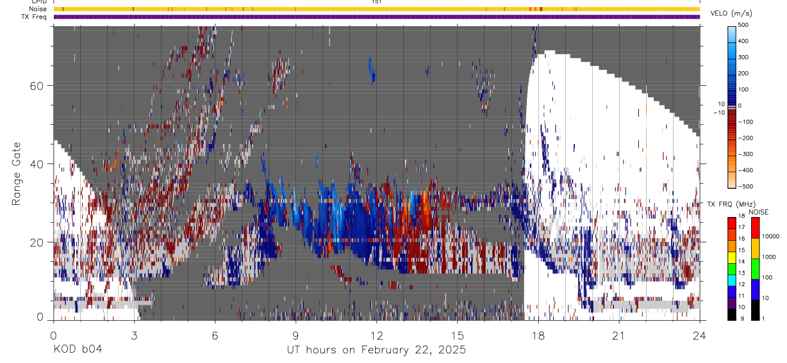This screenshot has width=787, height=363.
Task: Click the '-100' label on velocity scale
Action: [745, 122]
